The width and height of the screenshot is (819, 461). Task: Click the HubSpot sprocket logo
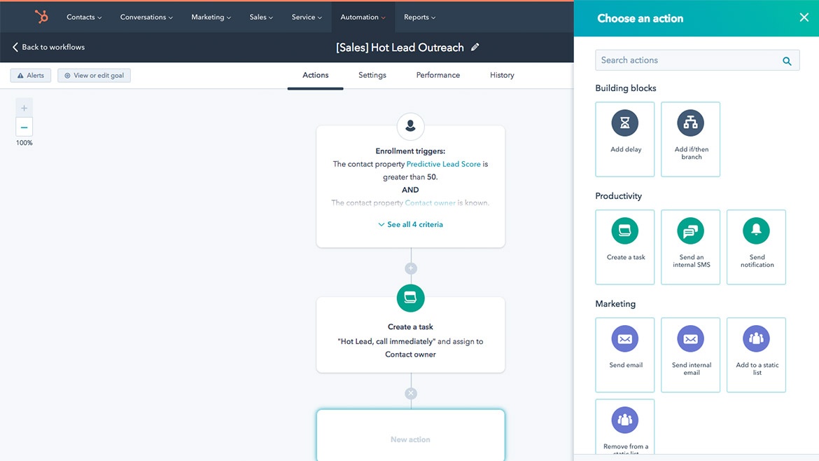pos(41,17)
